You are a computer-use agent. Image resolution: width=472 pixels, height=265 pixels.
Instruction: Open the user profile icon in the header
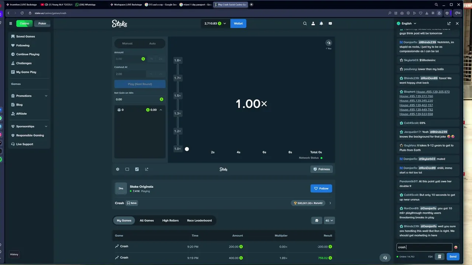tap(313, 24)
